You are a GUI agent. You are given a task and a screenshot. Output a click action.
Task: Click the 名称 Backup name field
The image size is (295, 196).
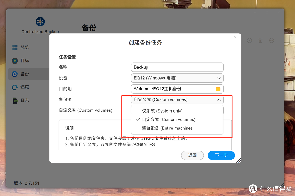(177, 67)
